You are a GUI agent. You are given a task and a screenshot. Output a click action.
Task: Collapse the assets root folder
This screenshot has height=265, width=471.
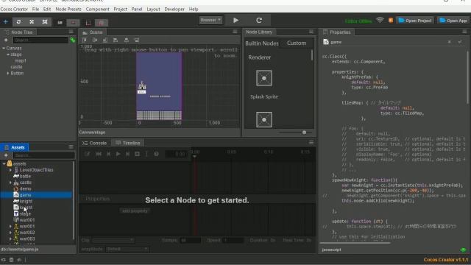click(x=4, y=163)
